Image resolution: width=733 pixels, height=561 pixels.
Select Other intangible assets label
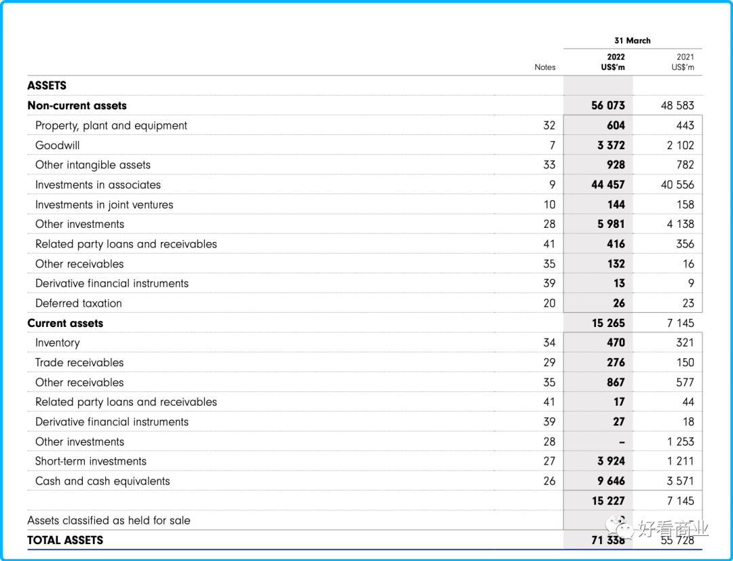(93, 165)
